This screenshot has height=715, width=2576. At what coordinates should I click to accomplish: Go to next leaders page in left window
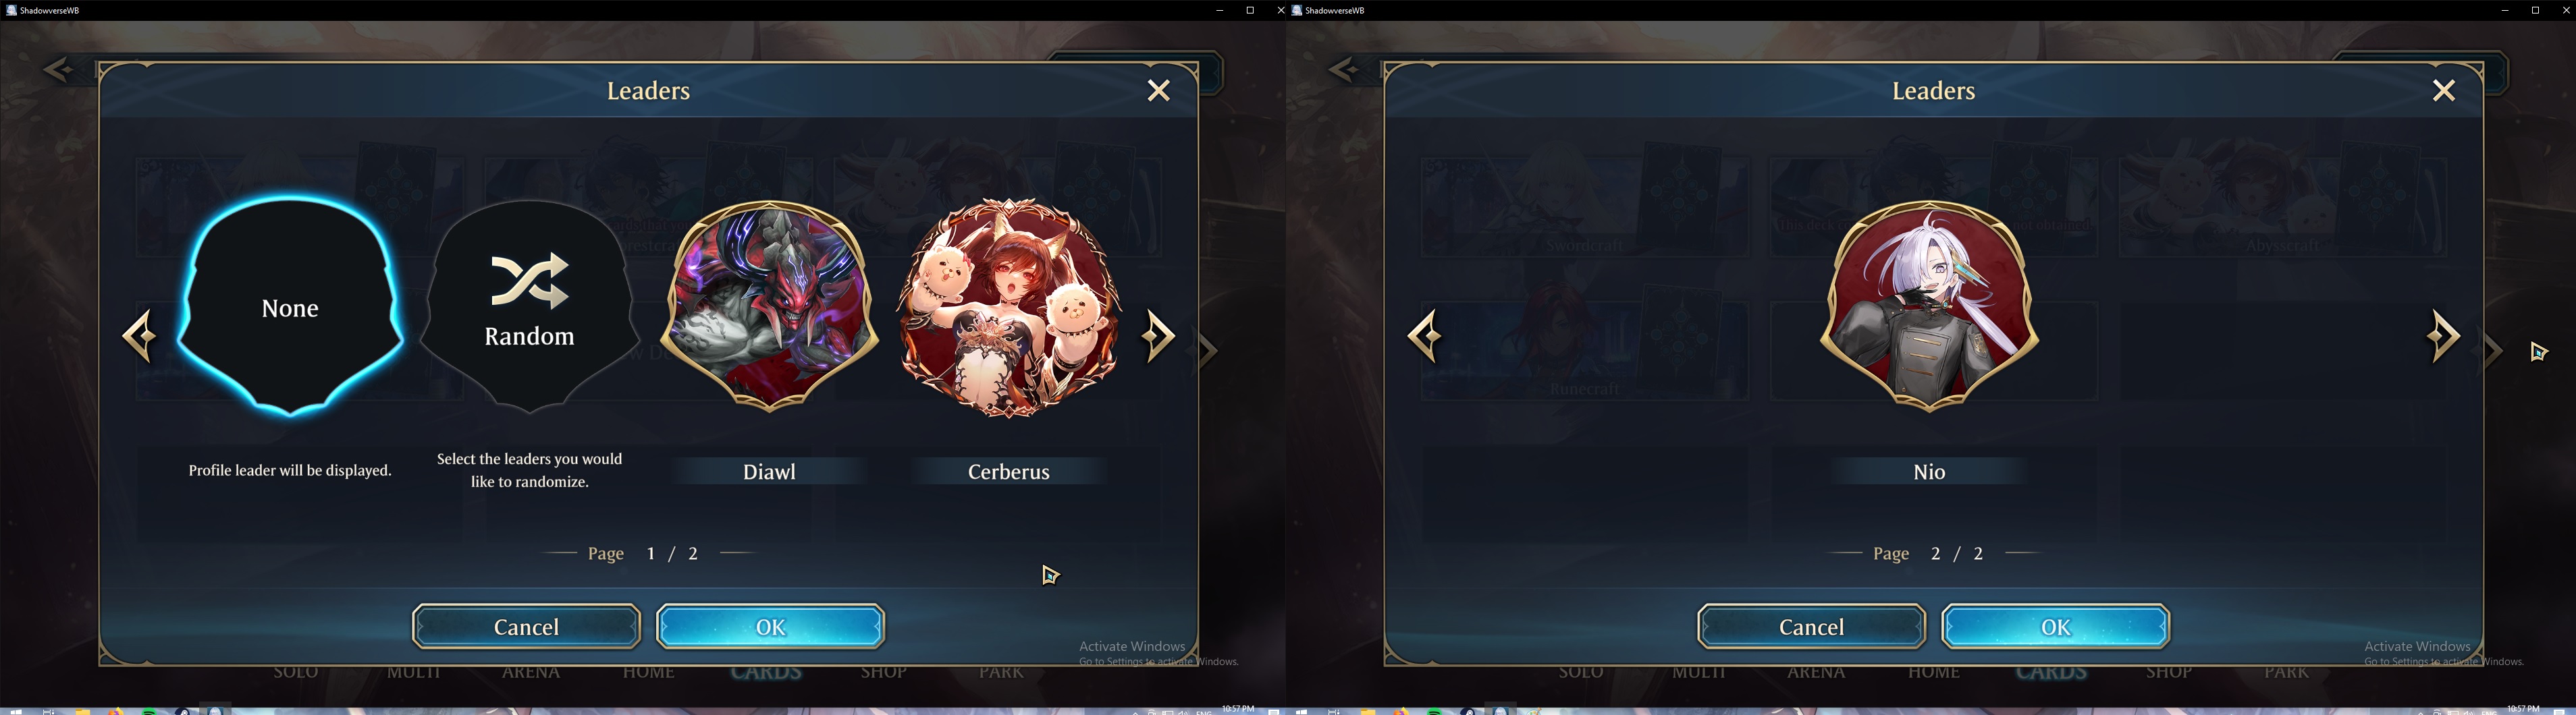point(1158,335)
